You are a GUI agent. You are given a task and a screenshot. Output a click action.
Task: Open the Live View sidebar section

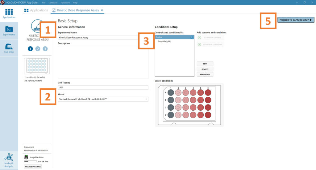tap(9, 48)
